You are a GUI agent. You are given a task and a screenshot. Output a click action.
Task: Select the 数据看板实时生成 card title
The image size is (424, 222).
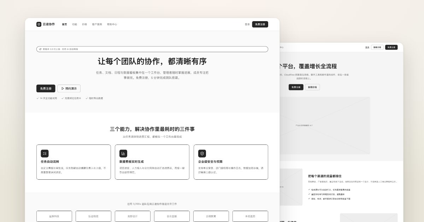(x=131, y=162)
